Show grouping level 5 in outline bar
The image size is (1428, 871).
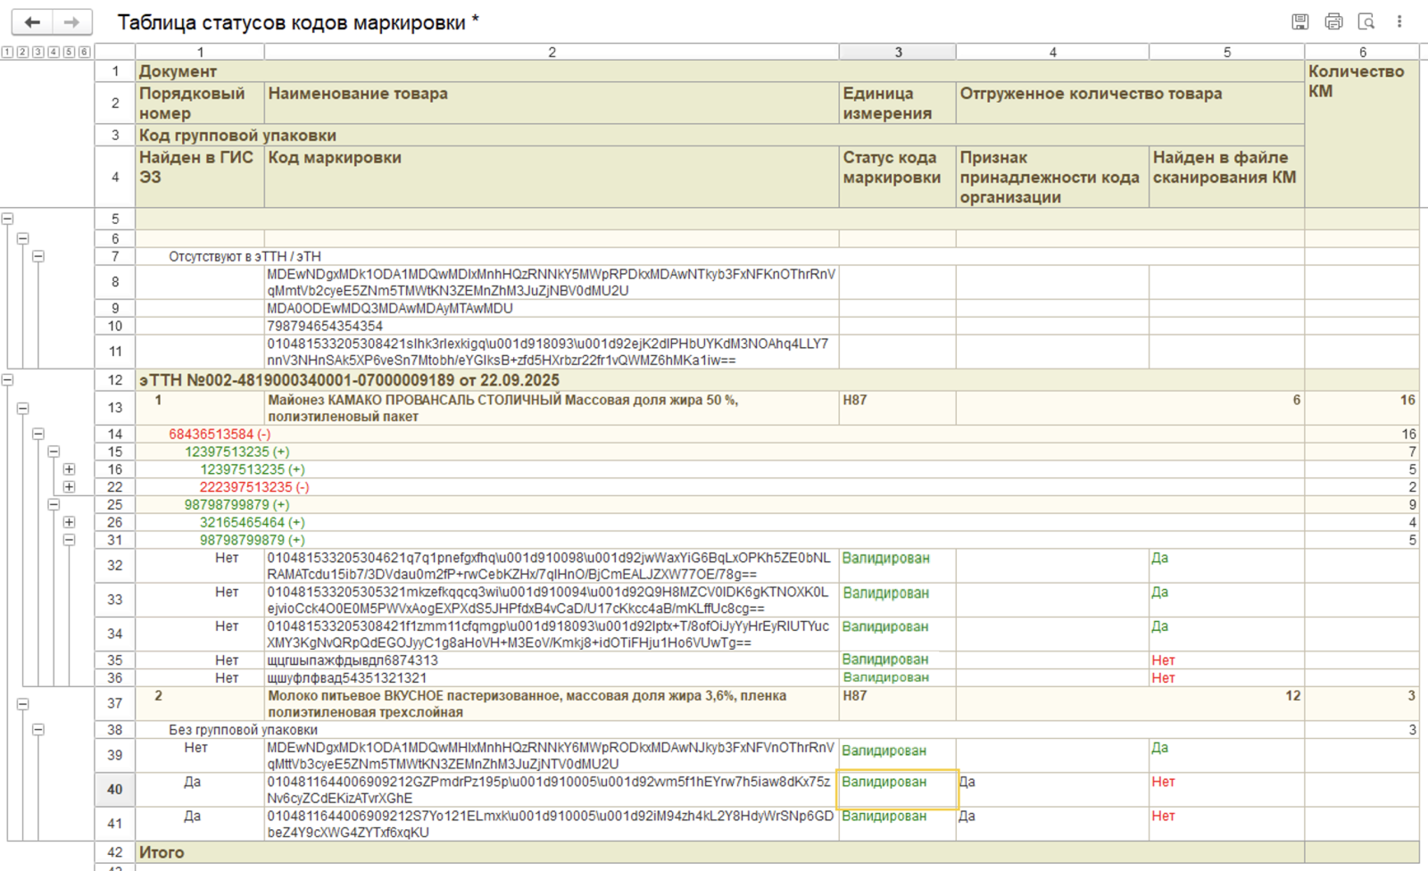(70, 53)
